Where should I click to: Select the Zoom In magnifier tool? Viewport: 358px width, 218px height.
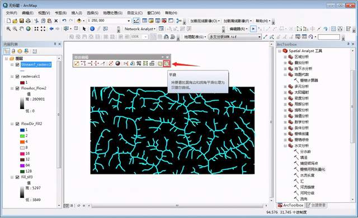[8, 29]
